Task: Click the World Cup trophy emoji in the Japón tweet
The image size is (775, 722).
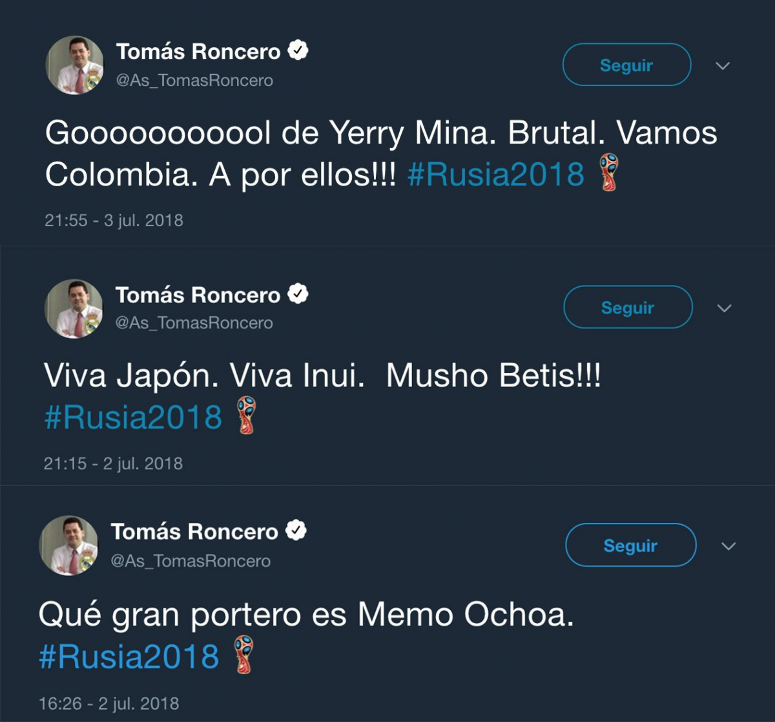Action: [246, 415]
